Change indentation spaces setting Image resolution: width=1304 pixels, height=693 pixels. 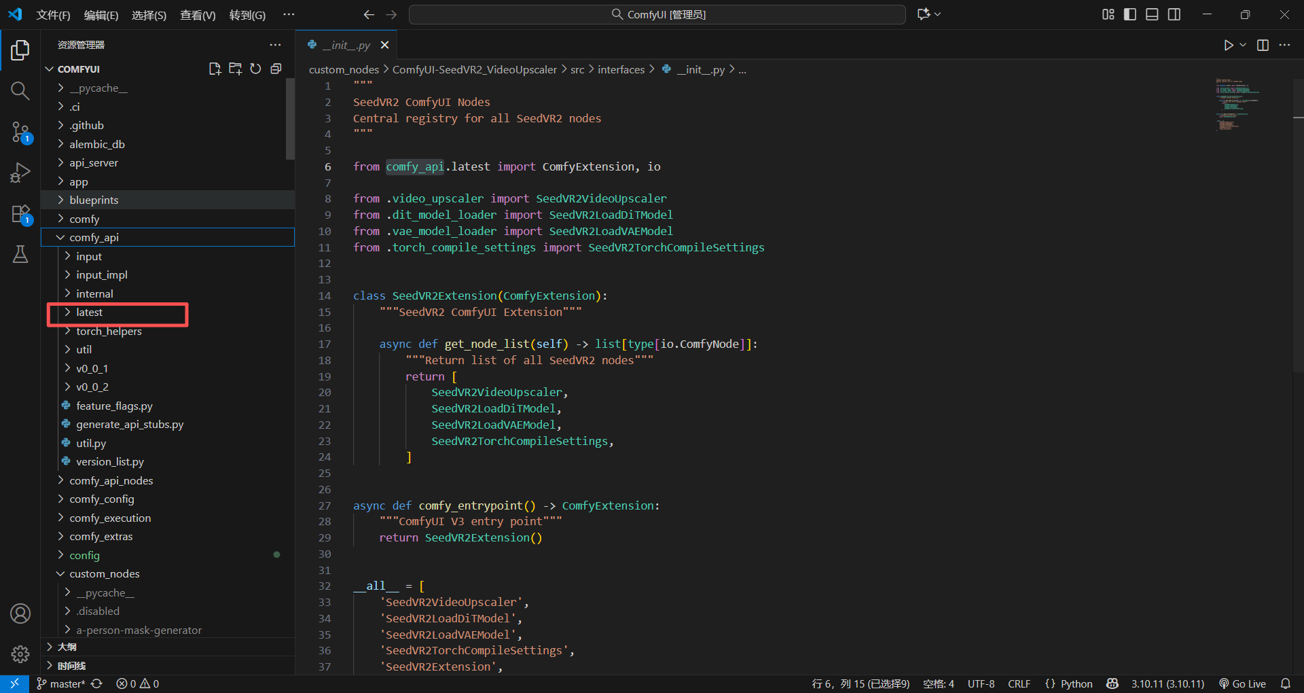click(x=938, y=683)
